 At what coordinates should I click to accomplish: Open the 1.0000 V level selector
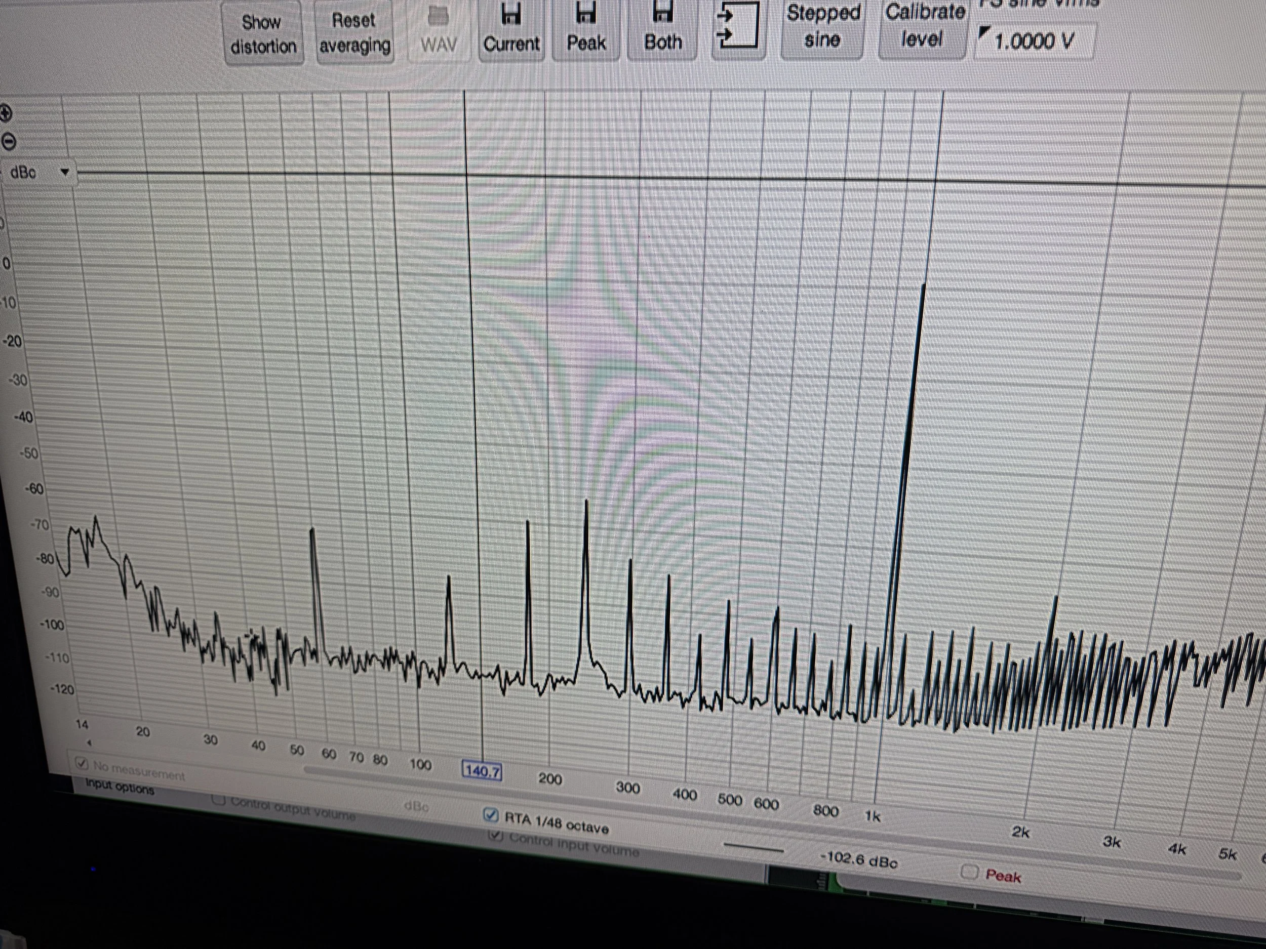(1033, 41)
